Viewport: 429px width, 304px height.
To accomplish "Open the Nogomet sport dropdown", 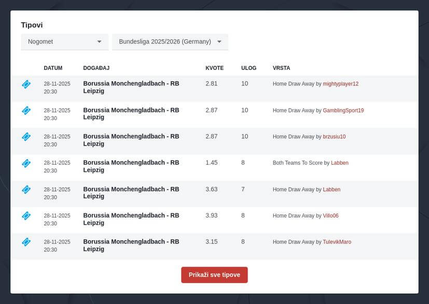I will (x=64, y=42).
